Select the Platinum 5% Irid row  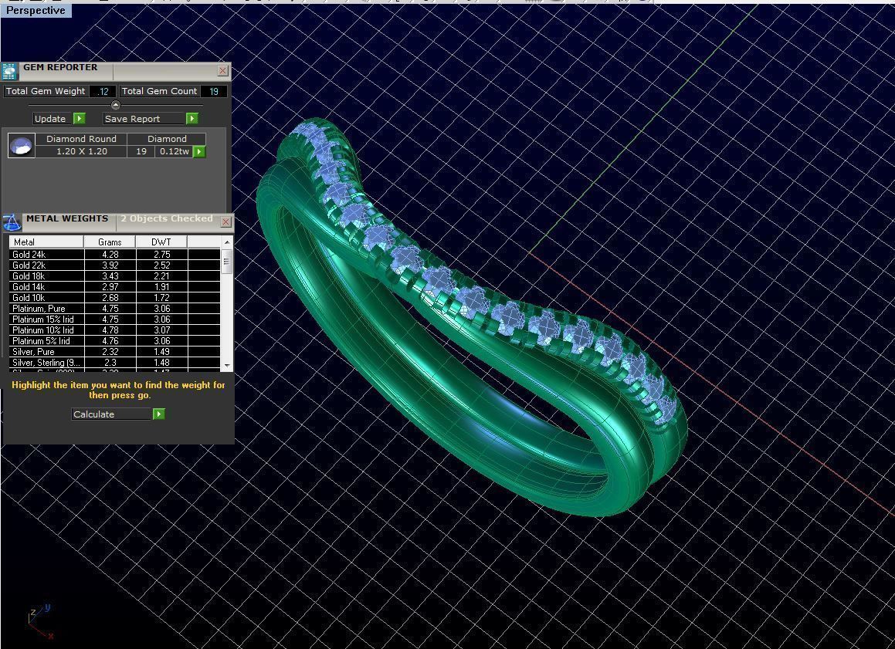(114, 341)
